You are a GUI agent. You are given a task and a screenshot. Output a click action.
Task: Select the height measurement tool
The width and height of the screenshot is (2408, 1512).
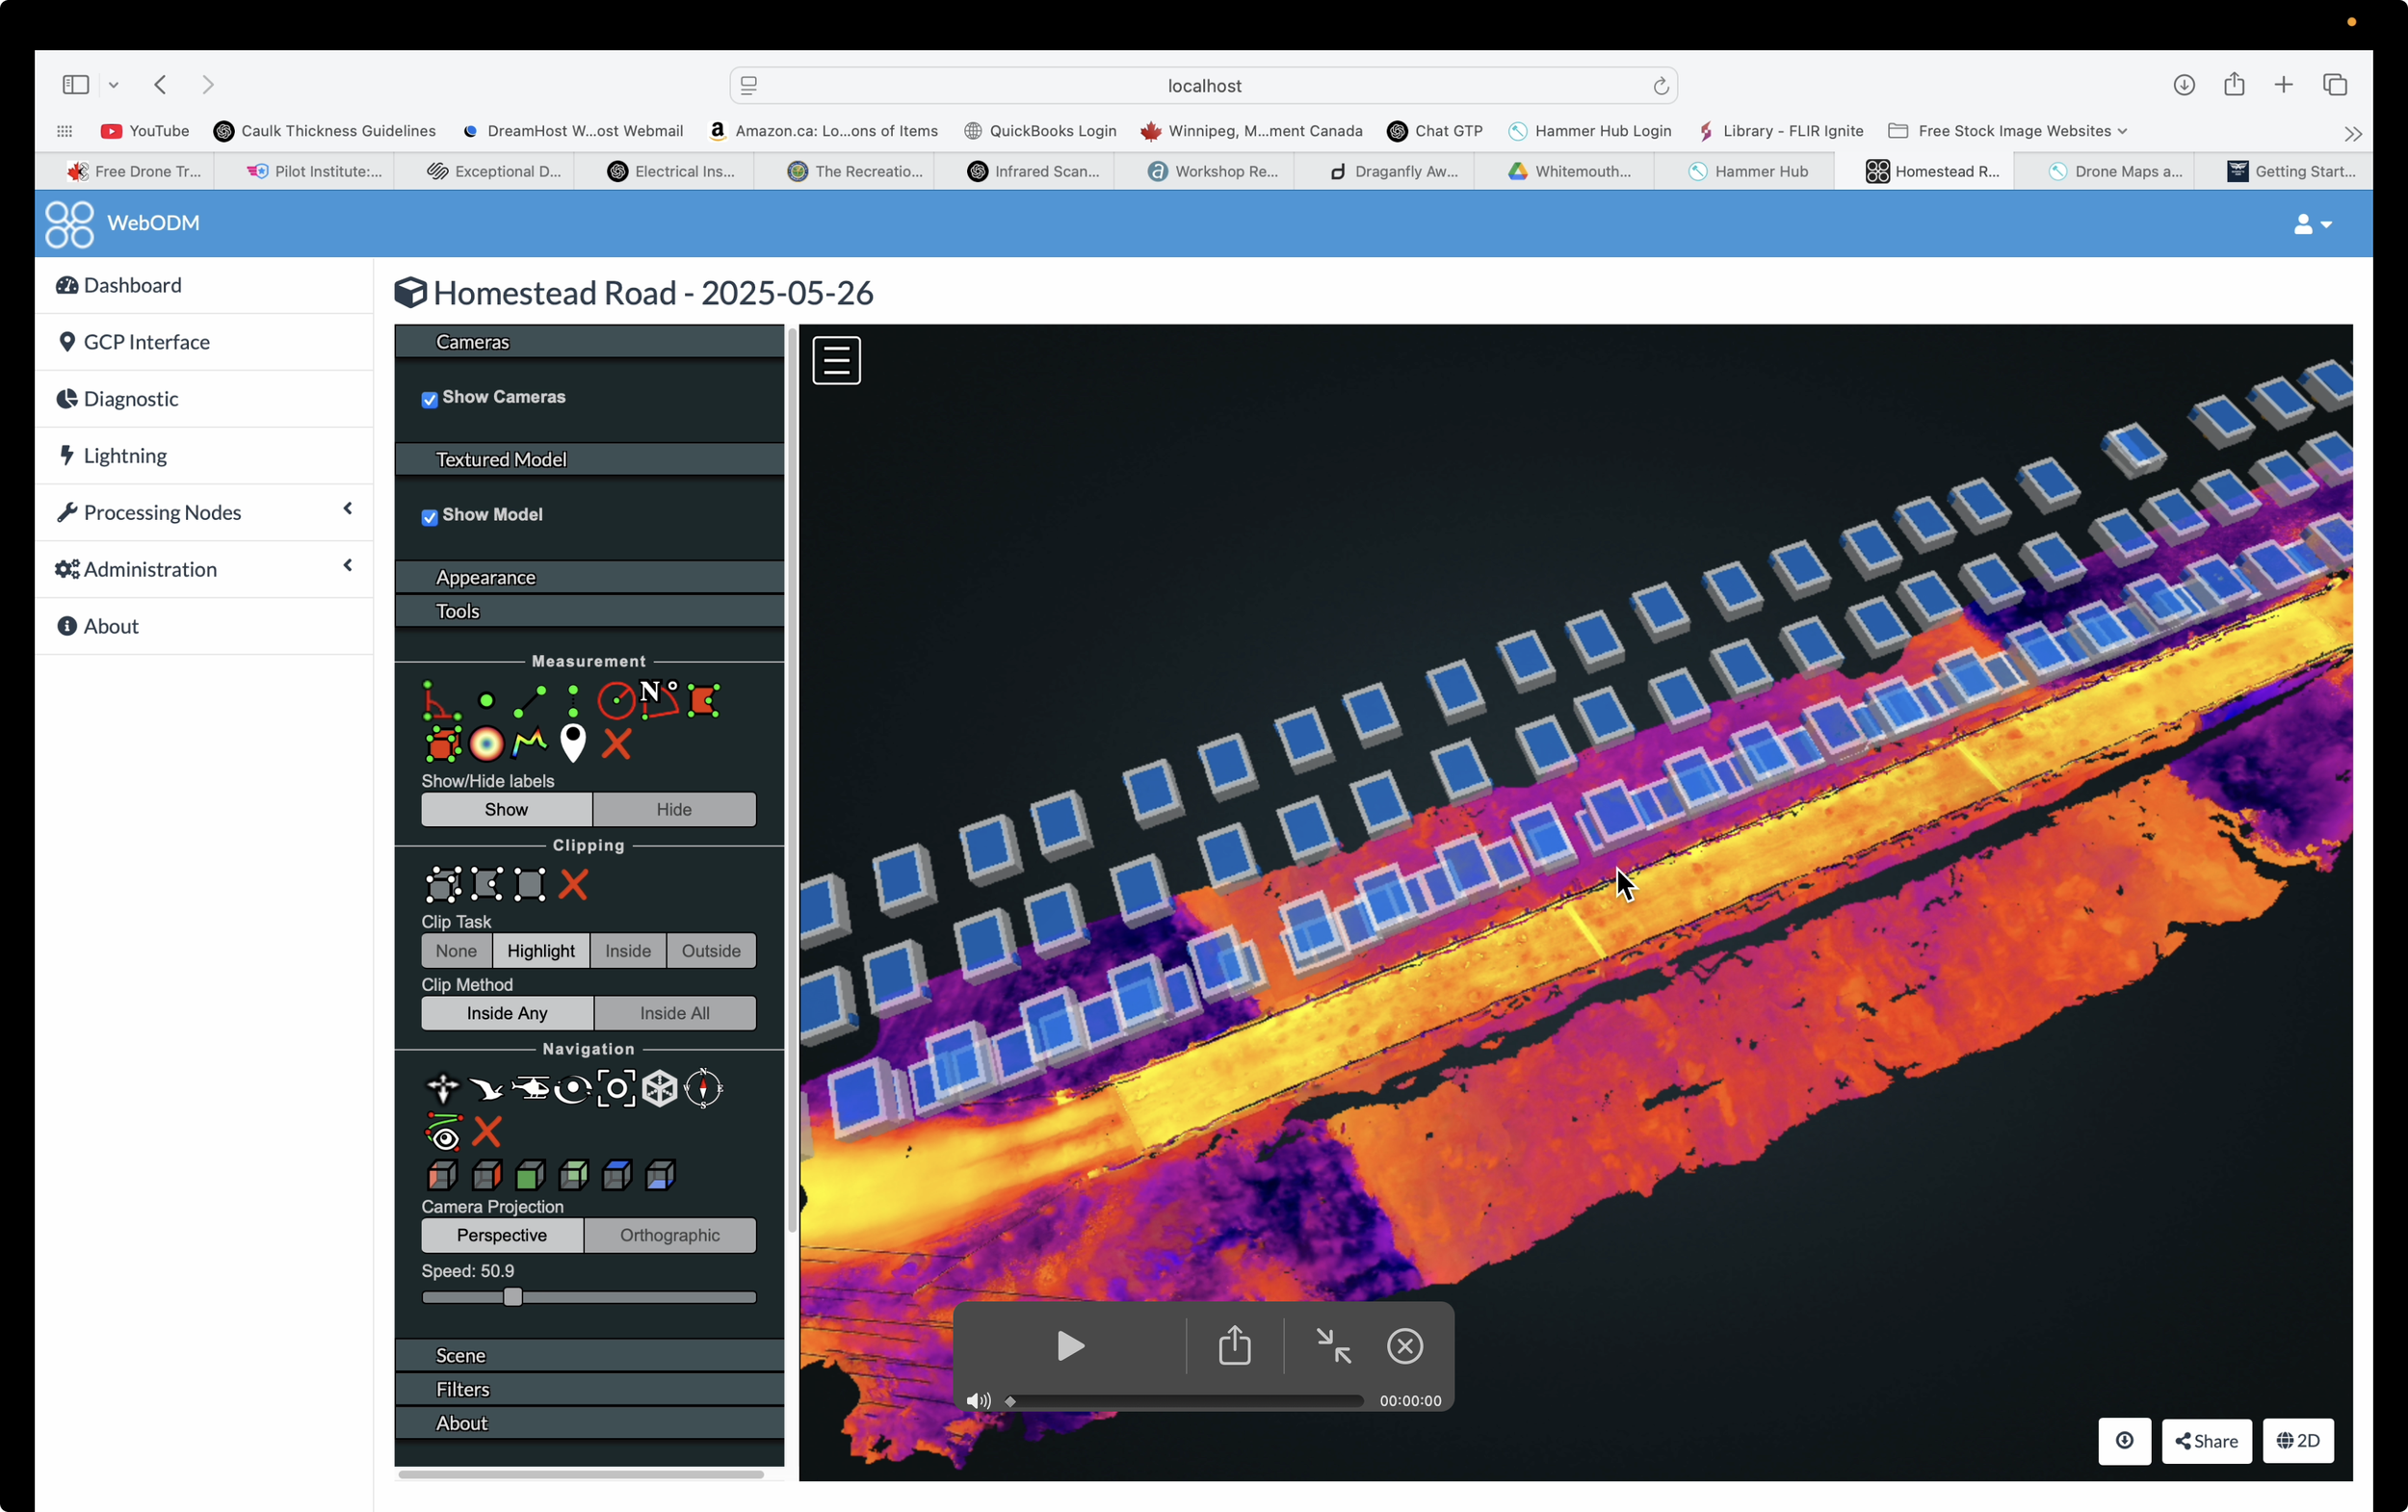click(573, 700)
